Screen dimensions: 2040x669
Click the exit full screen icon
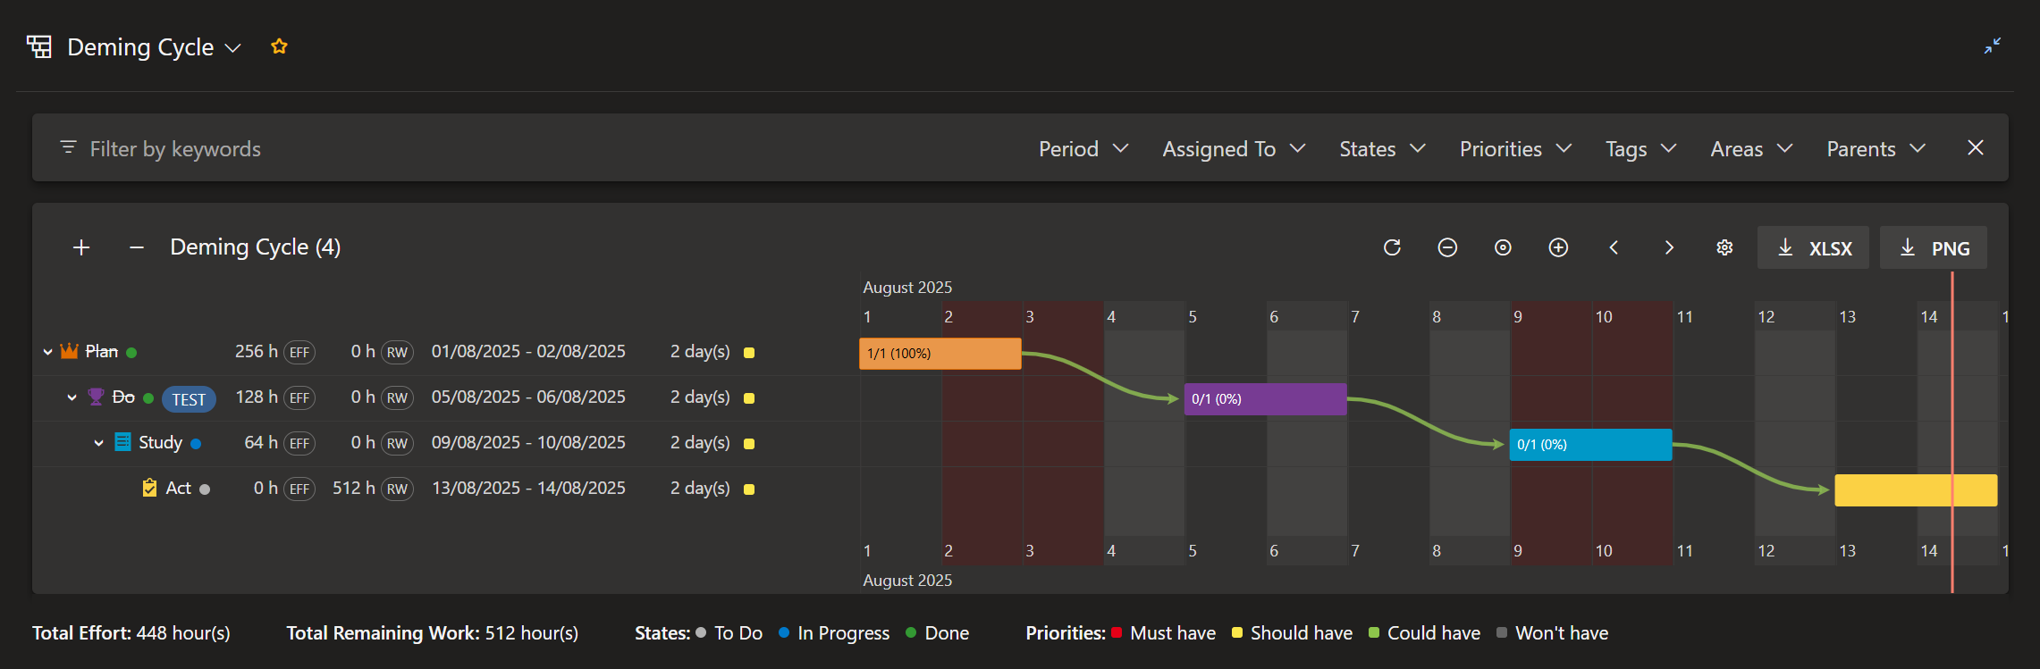1993,46
